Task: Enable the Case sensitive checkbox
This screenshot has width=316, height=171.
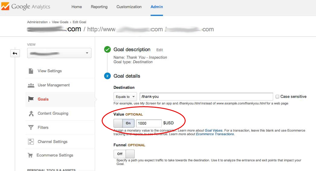Action: (x=277, y=97)
